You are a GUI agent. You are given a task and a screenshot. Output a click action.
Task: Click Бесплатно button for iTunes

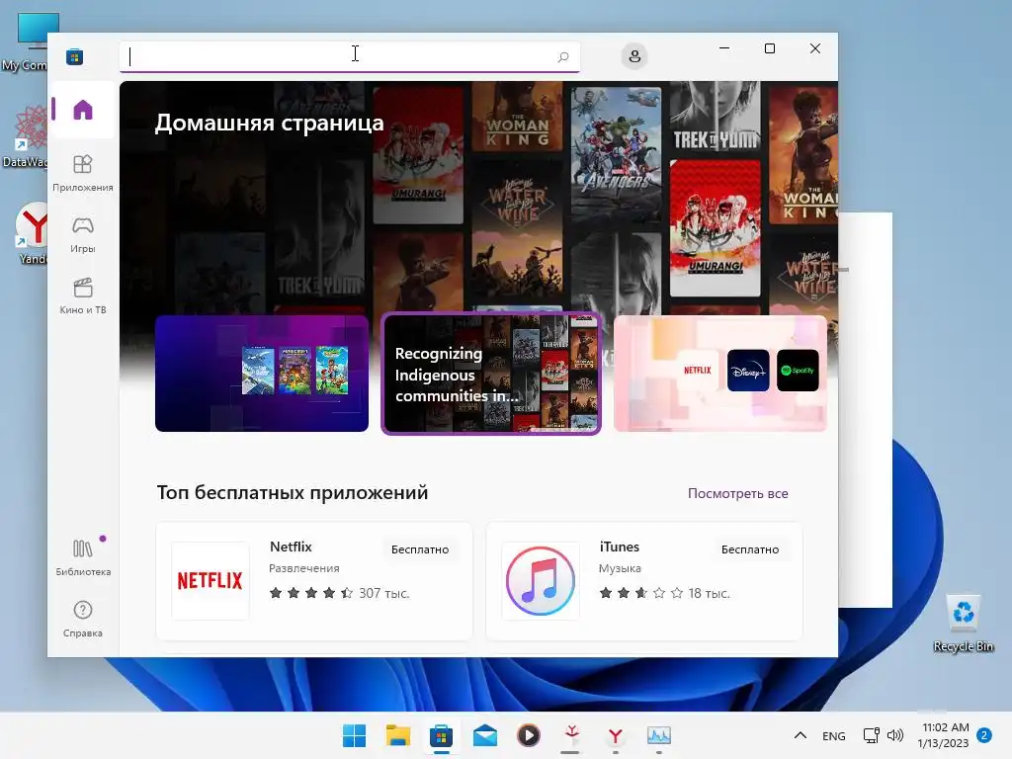coord(750,549)
